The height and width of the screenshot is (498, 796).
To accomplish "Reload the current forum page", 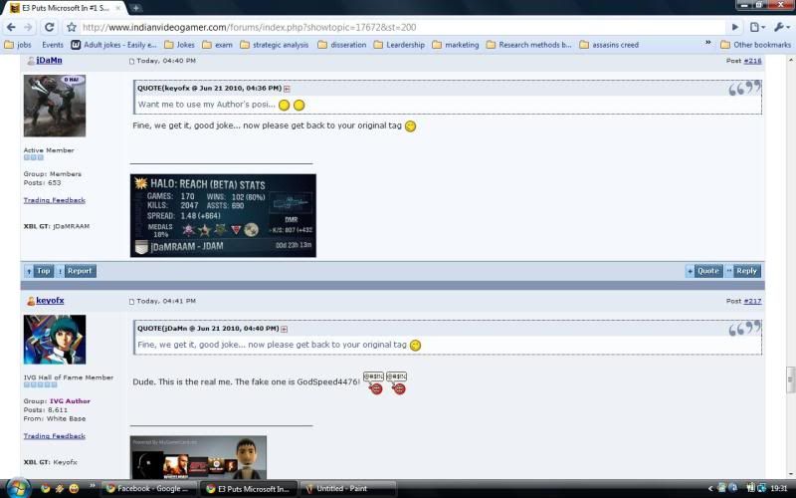I will tap(49, 27).
